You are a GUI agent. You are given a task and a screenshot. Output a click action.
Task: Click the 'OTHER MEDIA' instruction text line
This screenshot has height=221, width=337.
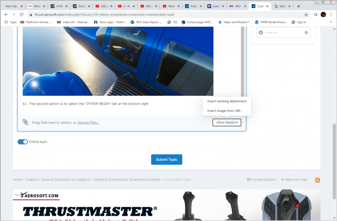86,104
